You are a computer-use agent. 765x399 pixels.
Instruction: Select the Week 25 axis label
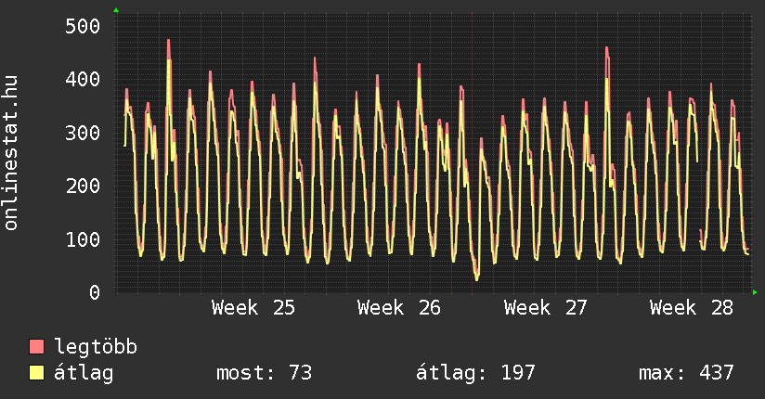tap(253, 308)
